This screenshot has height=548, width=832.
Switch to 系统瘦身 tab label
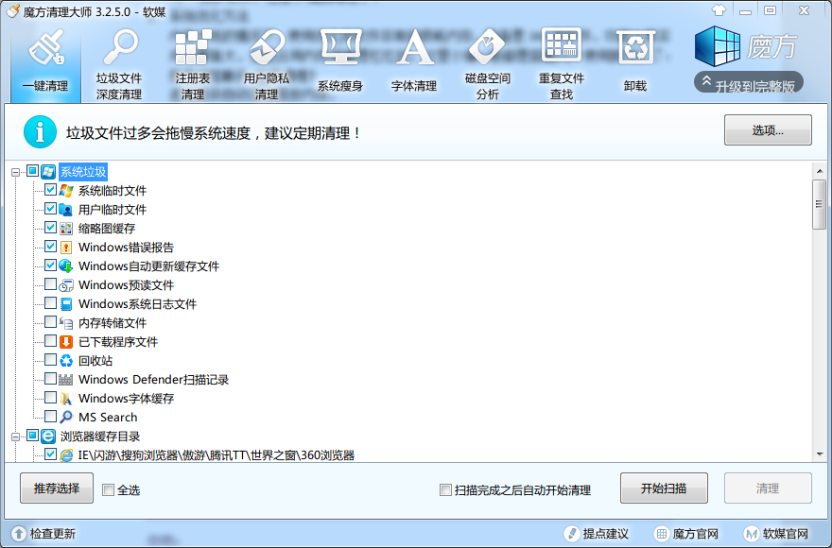tap(340, 86)
